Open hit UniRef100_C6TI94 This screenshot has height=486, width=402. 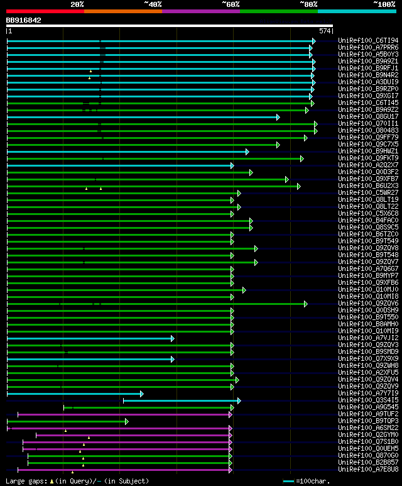tap(368, 40)
